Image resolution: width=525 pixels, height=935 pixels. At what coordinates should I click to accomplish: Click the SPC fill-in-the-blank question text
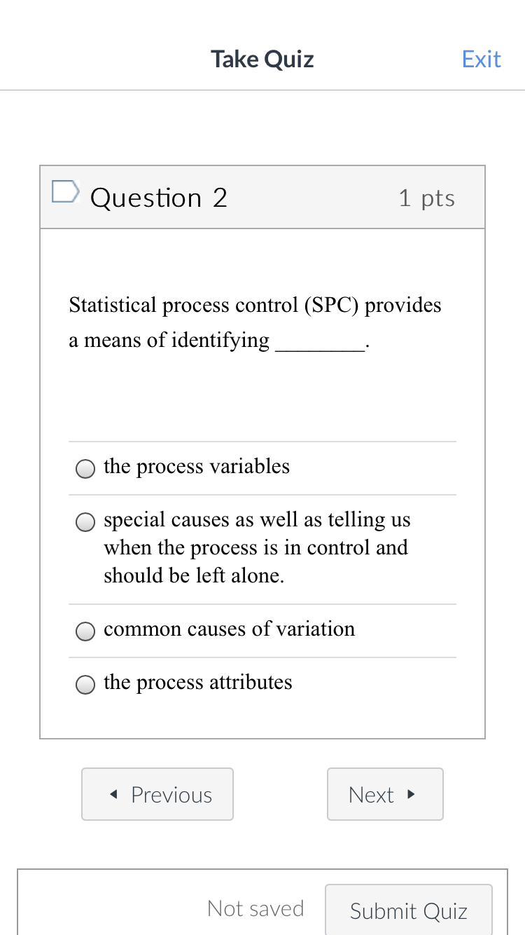click(x=255, y=322)
